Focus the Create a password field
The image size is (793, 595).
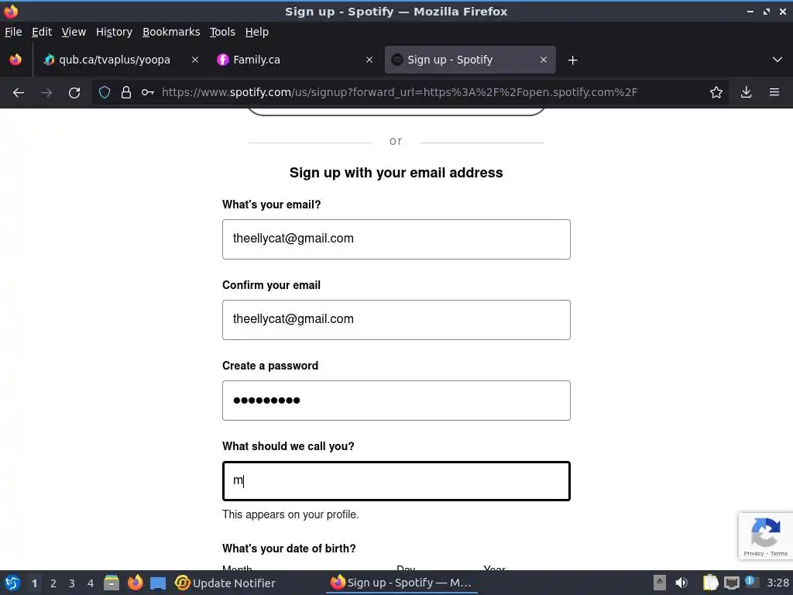point(396,401)
